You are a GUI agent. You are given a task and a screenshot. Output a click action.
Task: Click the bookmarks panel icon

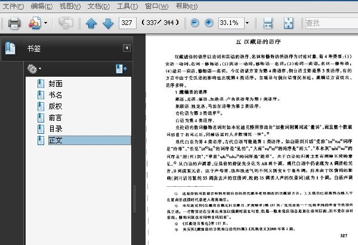pos(10,48)
